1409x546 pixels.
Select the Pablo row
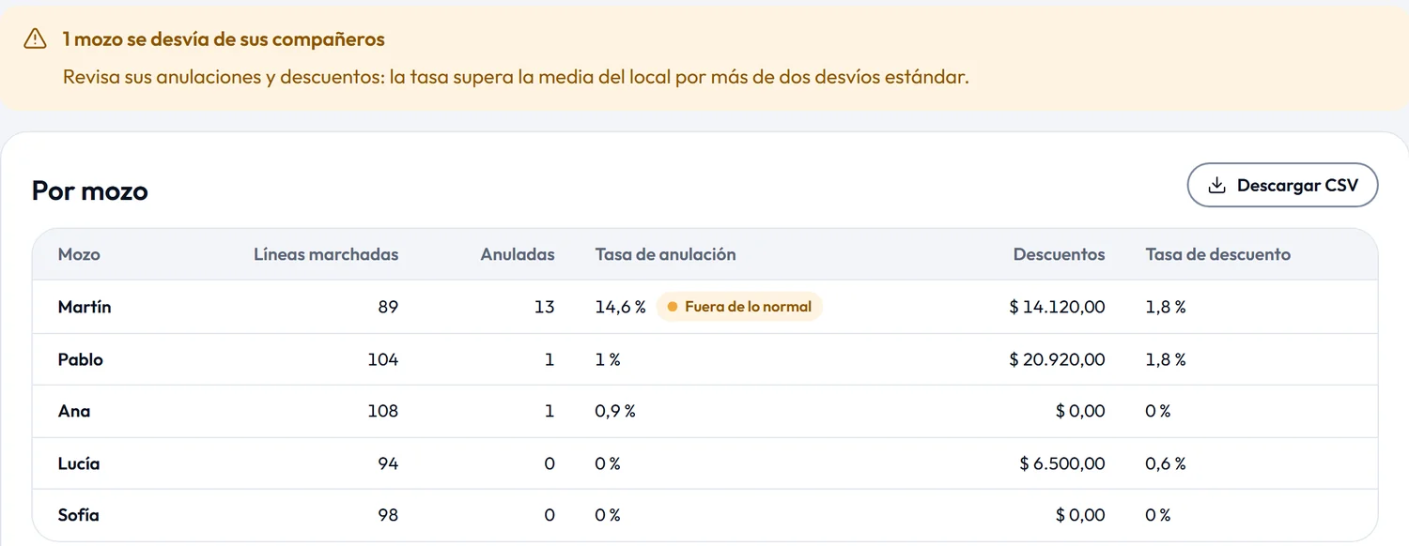(704, 359)
